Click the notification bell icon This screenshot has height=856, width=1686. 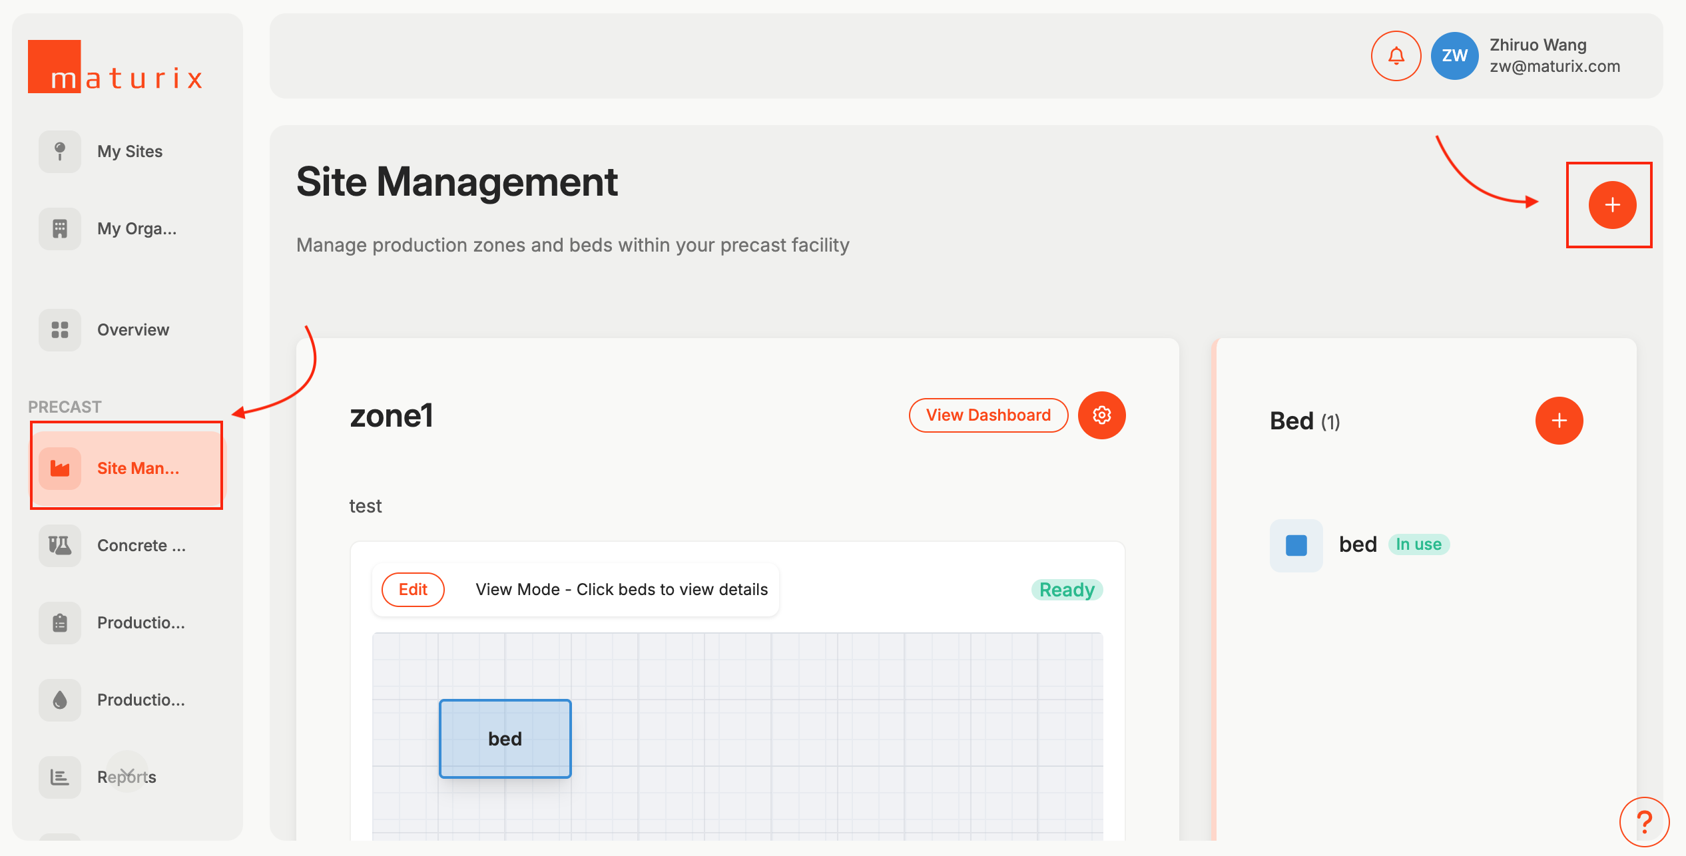[1396, 56]
